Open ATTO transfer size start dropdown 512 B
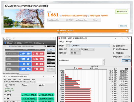The width and height of the screenshot is (134, 102). 75,49
